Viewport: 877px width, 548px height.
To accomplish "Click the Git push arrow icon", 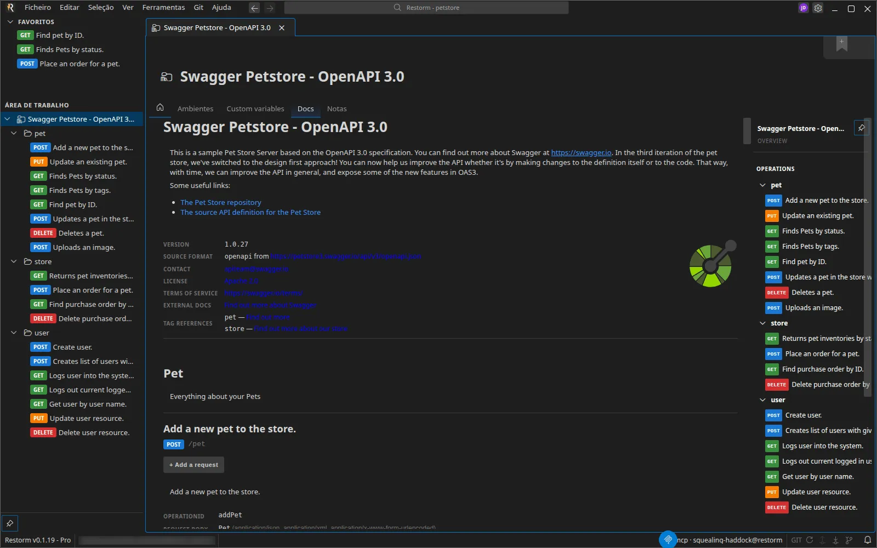I will (823, 540).
